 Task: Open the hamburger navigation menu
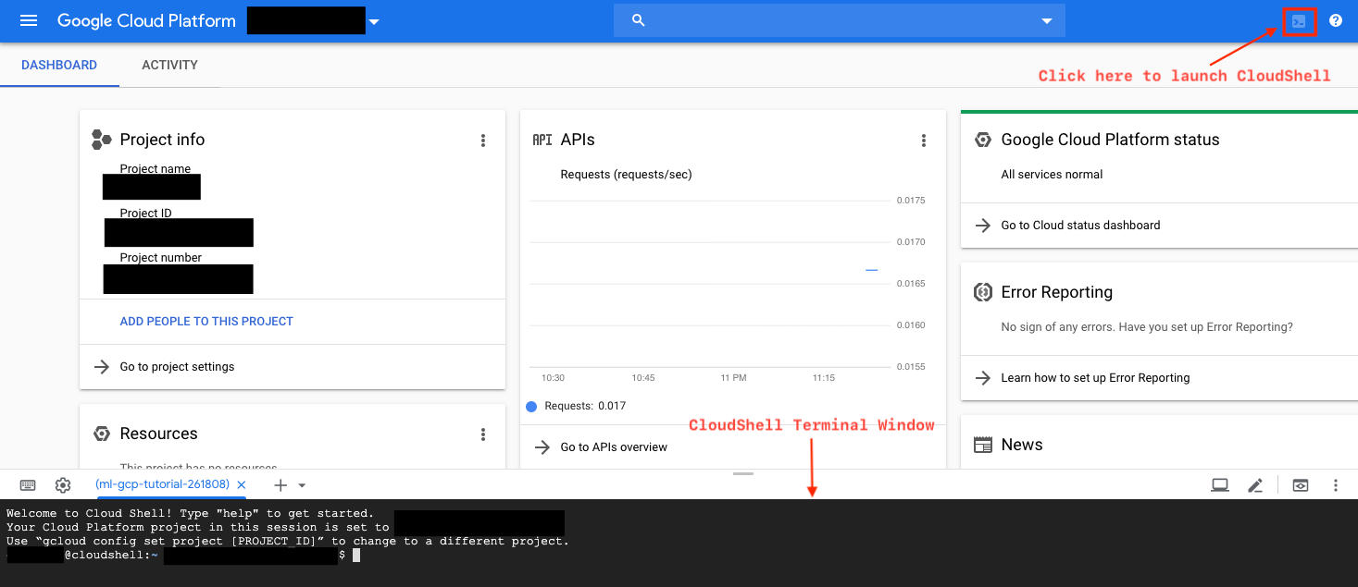[29, 20]
